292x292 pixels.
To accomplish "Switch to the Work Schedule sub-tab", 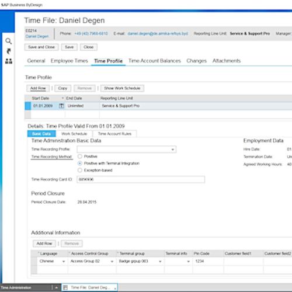I will [74, 134].
